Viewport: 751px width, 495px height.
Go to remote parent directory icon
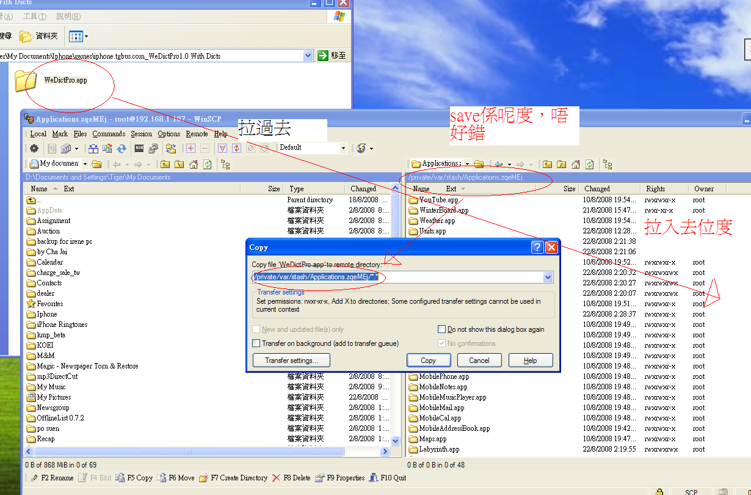tap(546, 164)
